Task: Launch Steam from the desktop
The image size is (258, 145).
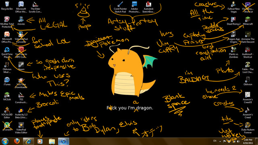Action: click(21, 66)
